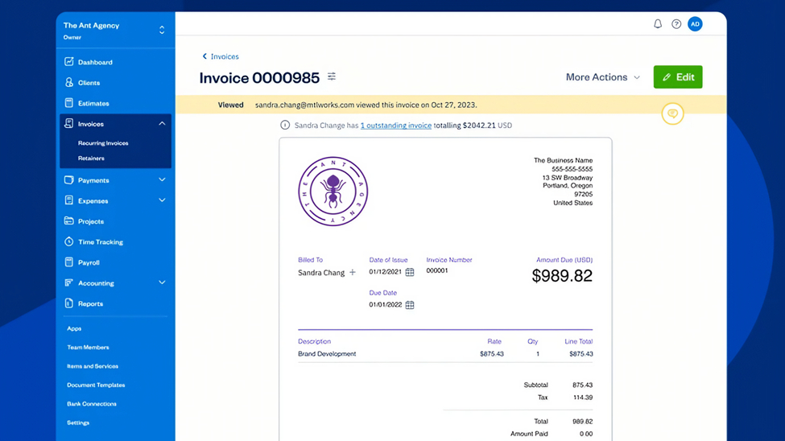Open the notifications bell
Image resolution: width=785 pixels, height=441 pixels.
click(x=658, y=24)
